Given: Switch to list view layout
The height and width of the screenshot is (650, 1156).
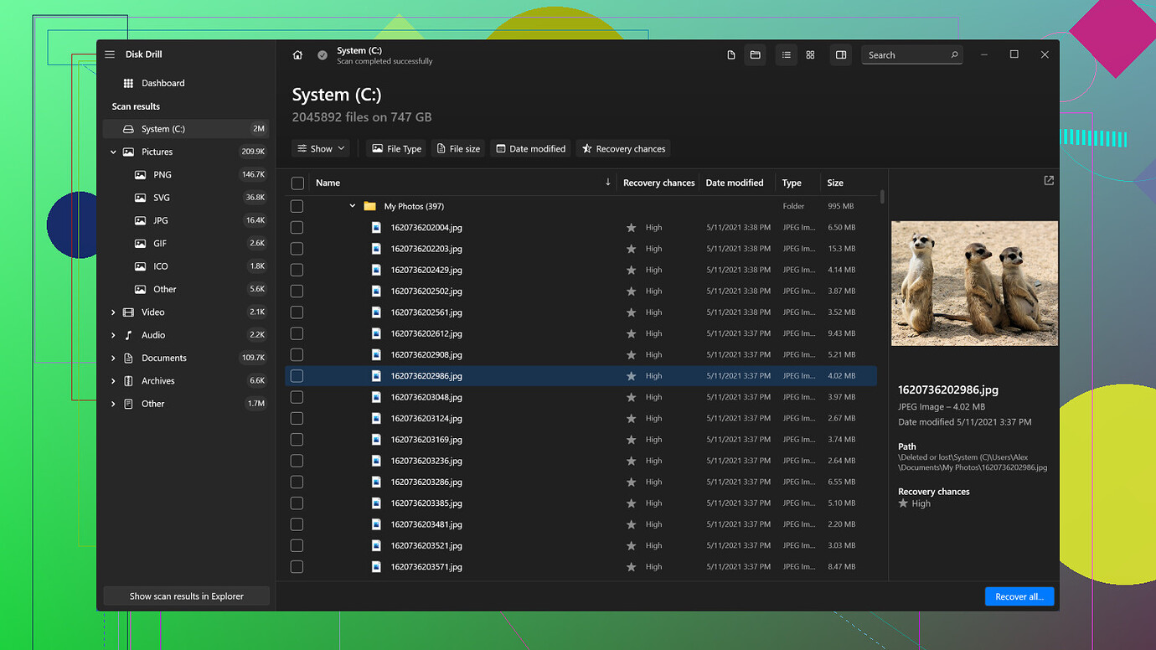Looking at the screenshot, I should click(786, 55).
